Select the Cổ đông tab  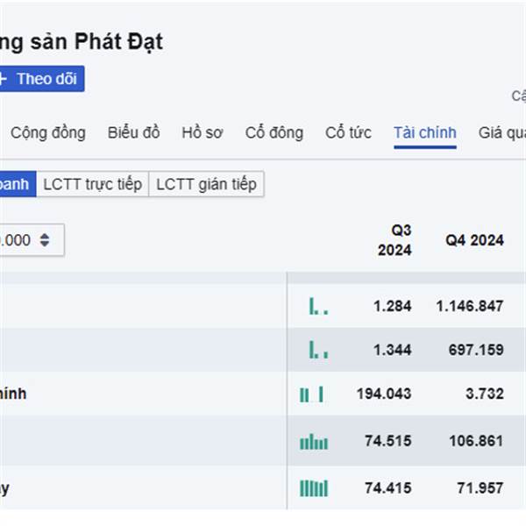pyautogui.click(x=274, y=133)
